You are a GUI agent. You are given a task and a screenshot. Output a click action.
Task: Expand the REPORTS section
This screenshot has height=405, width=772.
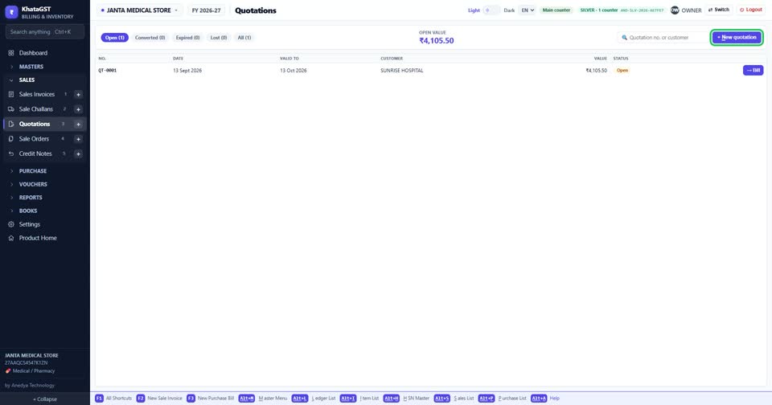click(31, 198)
